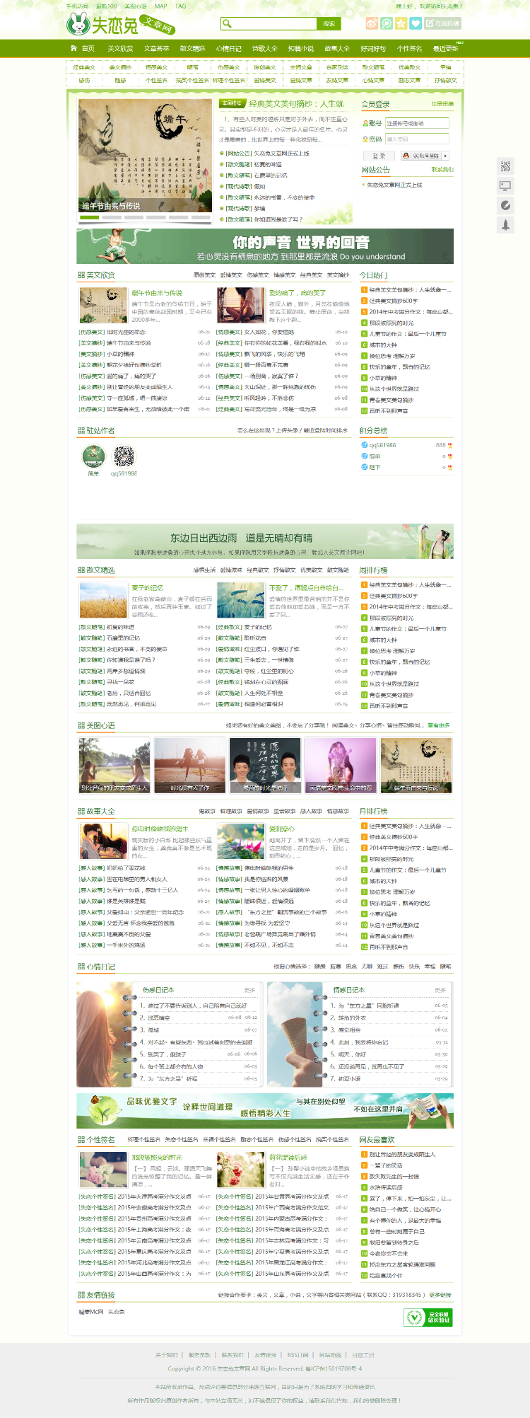Screen dimensions: 530x1418
Task: Click the rocket back-to-top icon
Action: pos(505,225)
